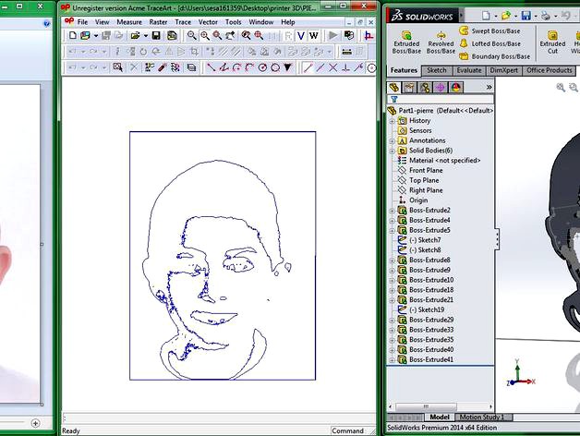Select the Line drawing tool in TraceArt
The height and width of the screenshot is (436, 580).
coord(211,67)
